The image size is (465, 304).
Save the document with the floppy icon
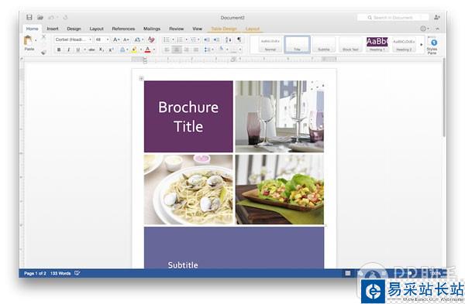pyautogui.click(x=29, y=17)
